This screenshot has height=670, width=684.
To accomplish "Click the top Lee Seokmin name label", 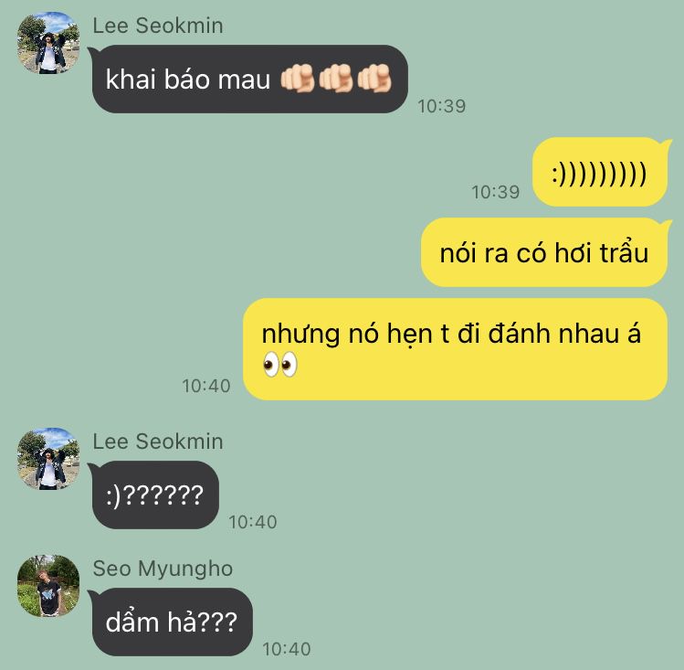I will point(158,26).
